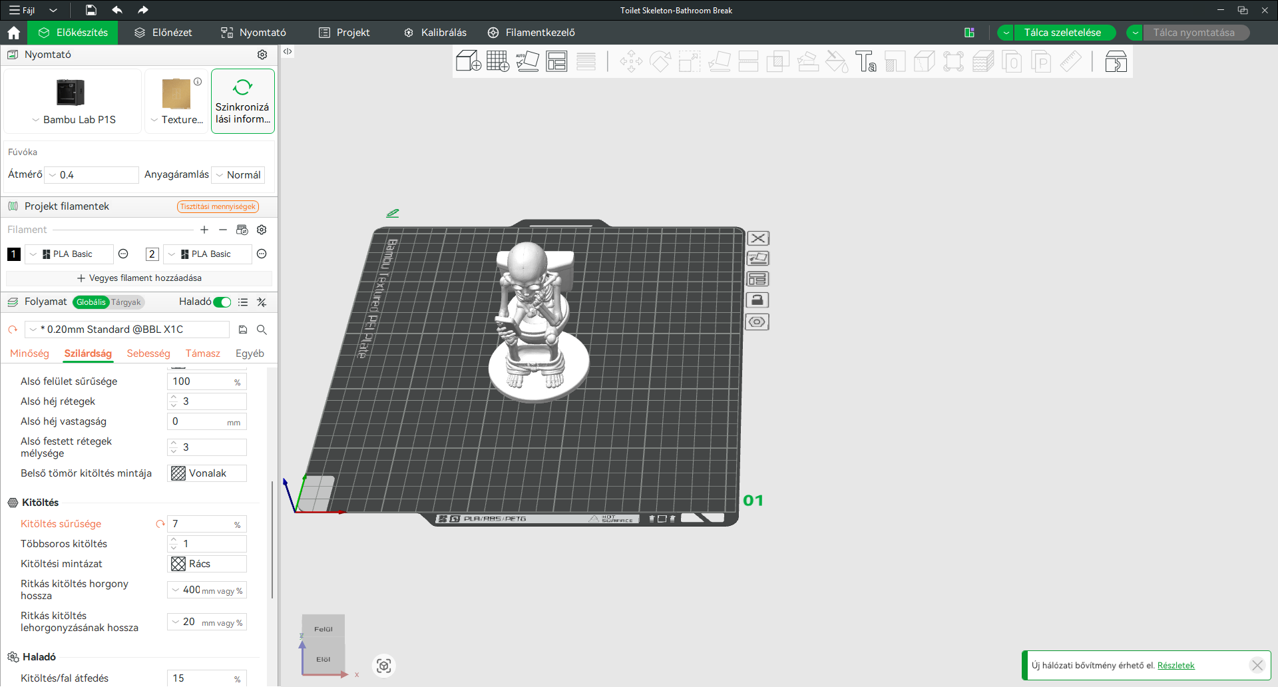The image size is (1278, 687).
Task: Open the Sebesség settings tab
Action: pyautogui.click(x=148, y=353)
